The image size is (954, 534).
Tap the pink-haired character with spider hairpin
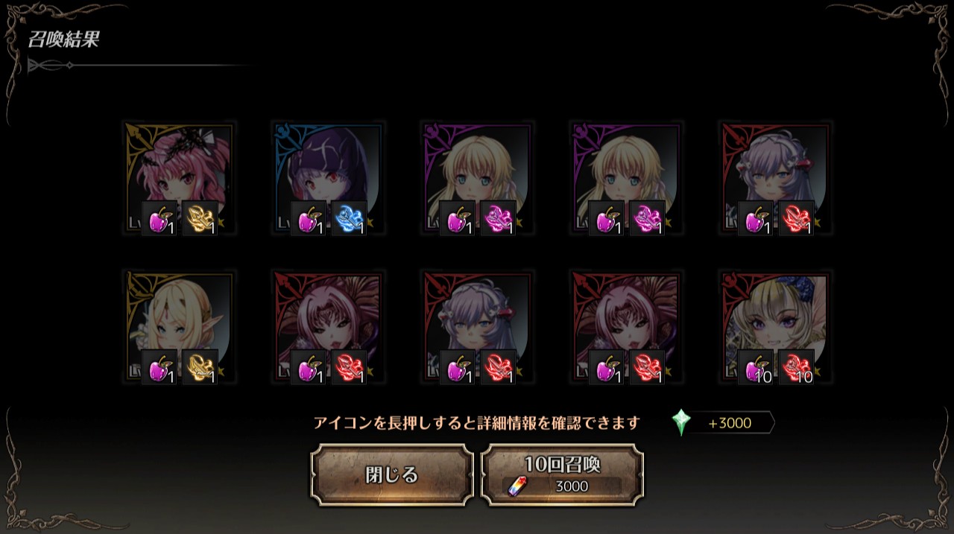click(x=179, y=179)
